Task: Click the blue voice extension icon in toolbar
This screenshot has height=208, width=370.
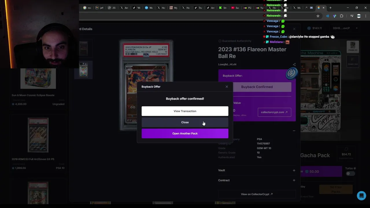Action: tap(328, 16)
